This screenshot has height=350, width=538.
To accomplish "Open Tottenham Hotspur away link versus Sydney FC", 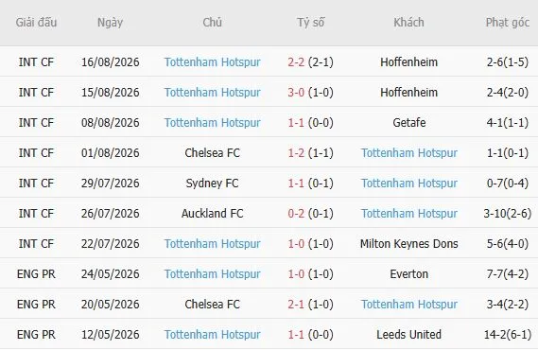I will 409,184.
